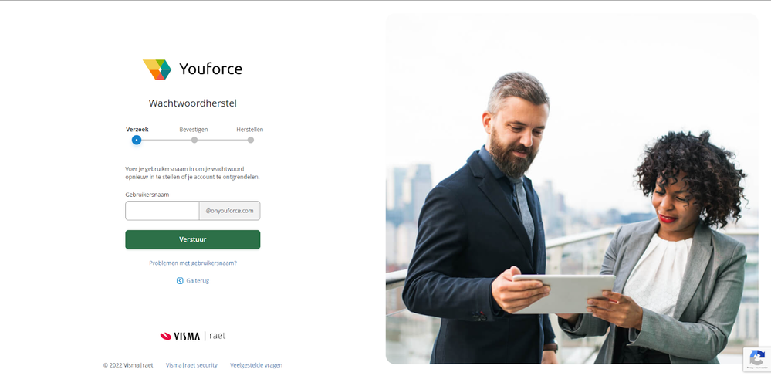Open the Veelgestelde vragen link
771x376 pixels.
(x=256, y=365)
